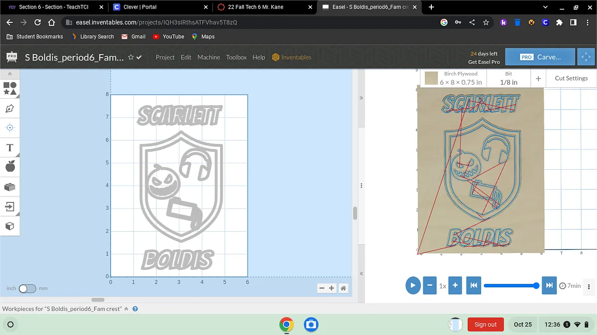Zoom out the design canvas
The width and height of the screenshot is (597, 335).
pos(322,288)
